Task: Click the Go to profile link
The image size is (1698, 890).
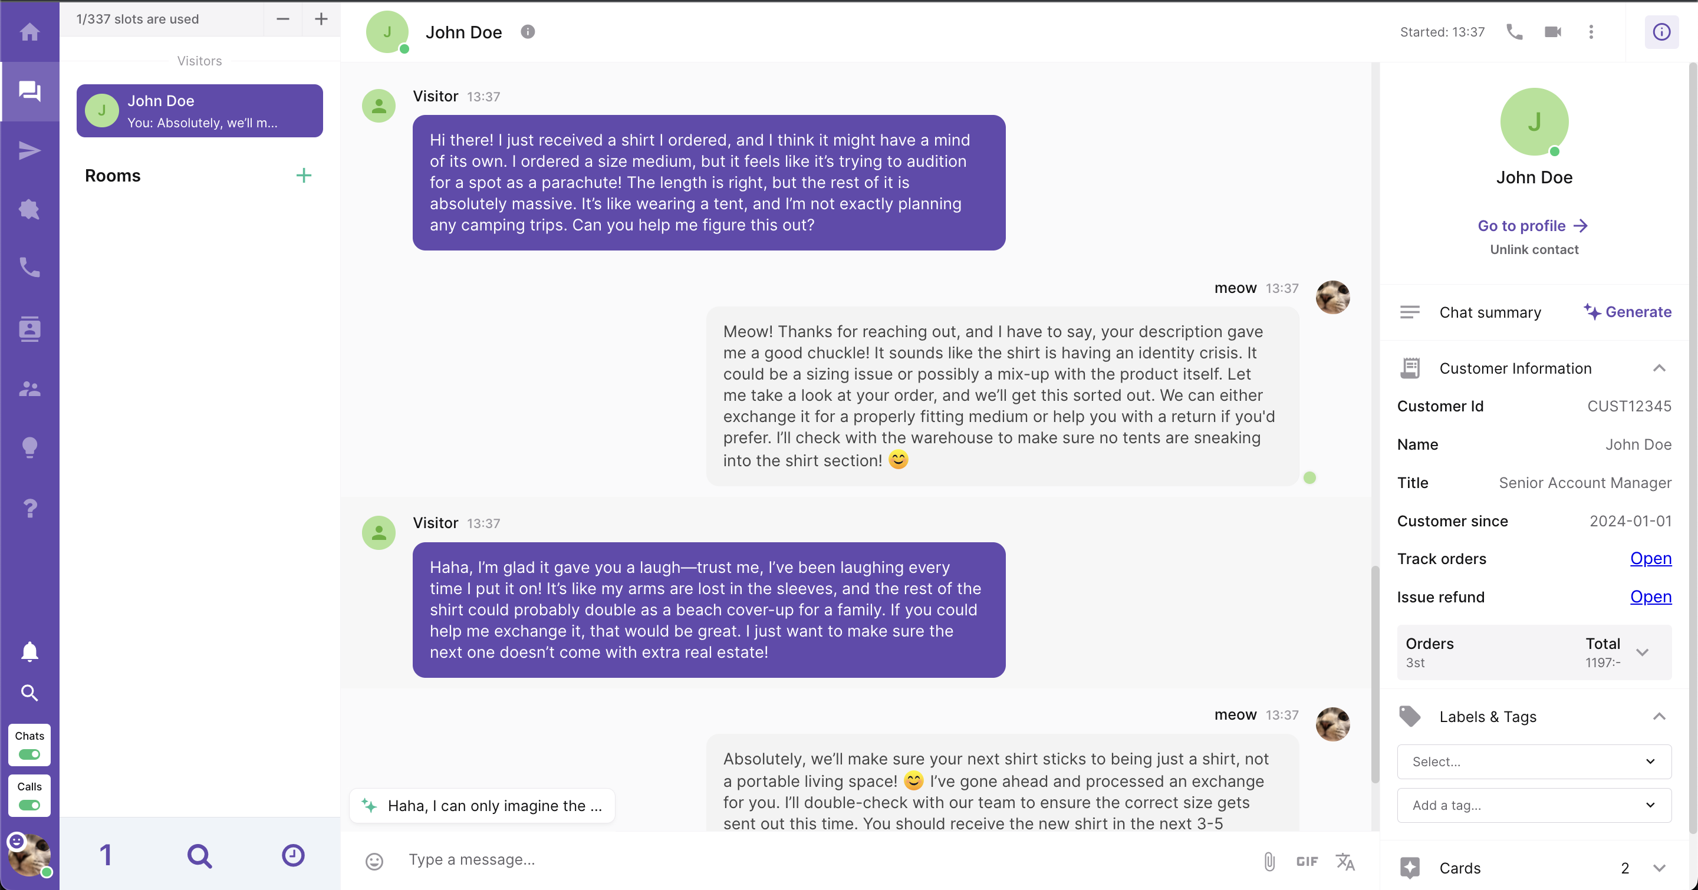Action: [x=1533, y=225]
